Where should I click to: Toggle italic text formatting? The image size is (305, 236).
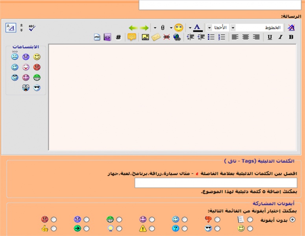coord(281,37)
